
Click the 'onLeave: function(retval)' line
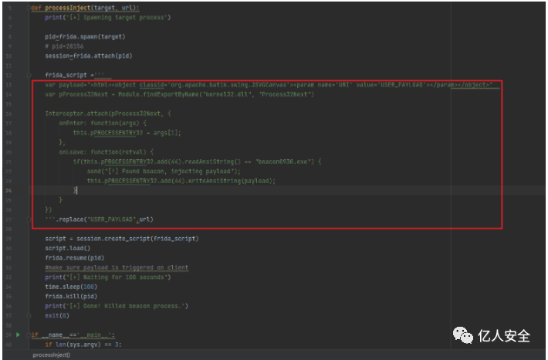106,152
